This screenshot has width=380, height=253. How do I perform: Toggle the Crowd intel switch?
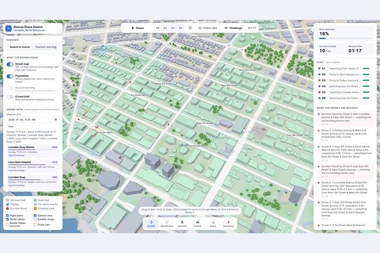click(10, 97)
